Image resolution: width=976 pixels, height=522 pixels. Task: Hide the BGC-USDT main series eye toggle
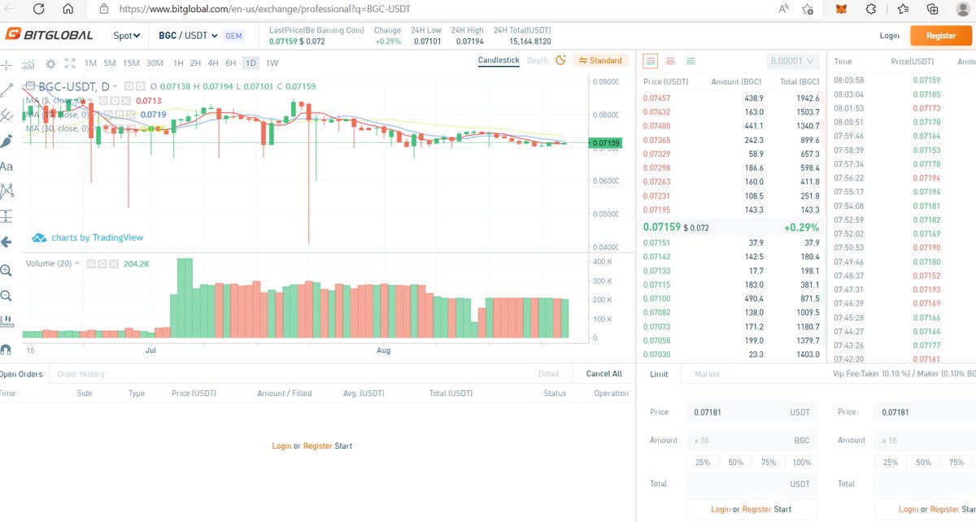pos(129,85)
